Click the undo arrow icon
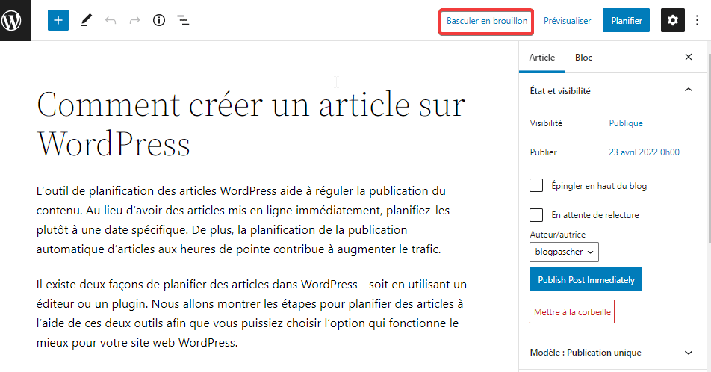 111,20
